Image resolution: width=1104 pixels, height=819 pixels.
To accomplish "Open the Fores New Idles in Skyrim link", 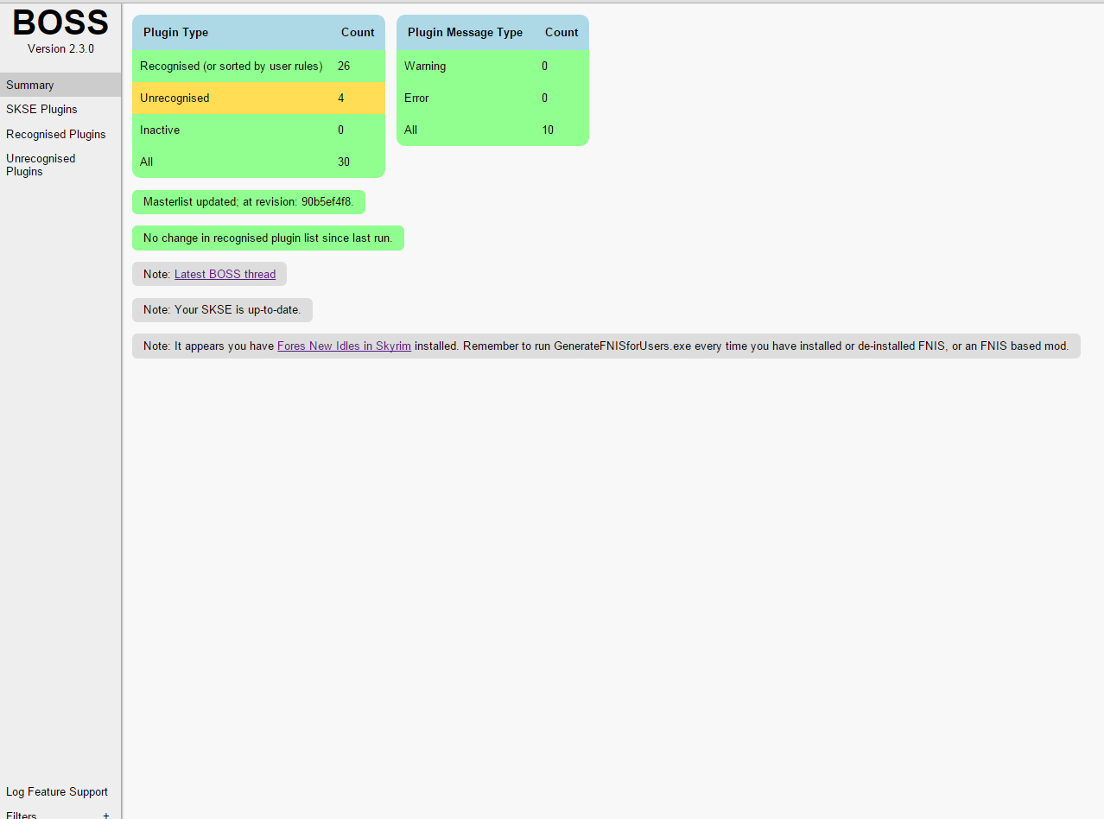I will coord(343,346).
